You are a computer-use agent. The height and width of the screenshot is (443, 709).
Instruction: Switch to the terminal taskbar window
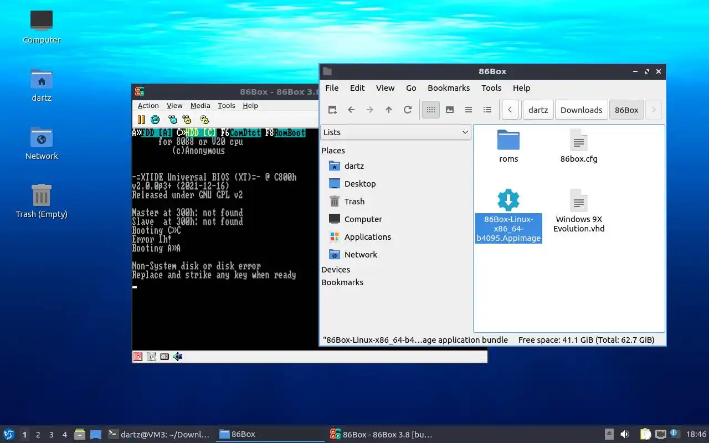coord(160,435)
